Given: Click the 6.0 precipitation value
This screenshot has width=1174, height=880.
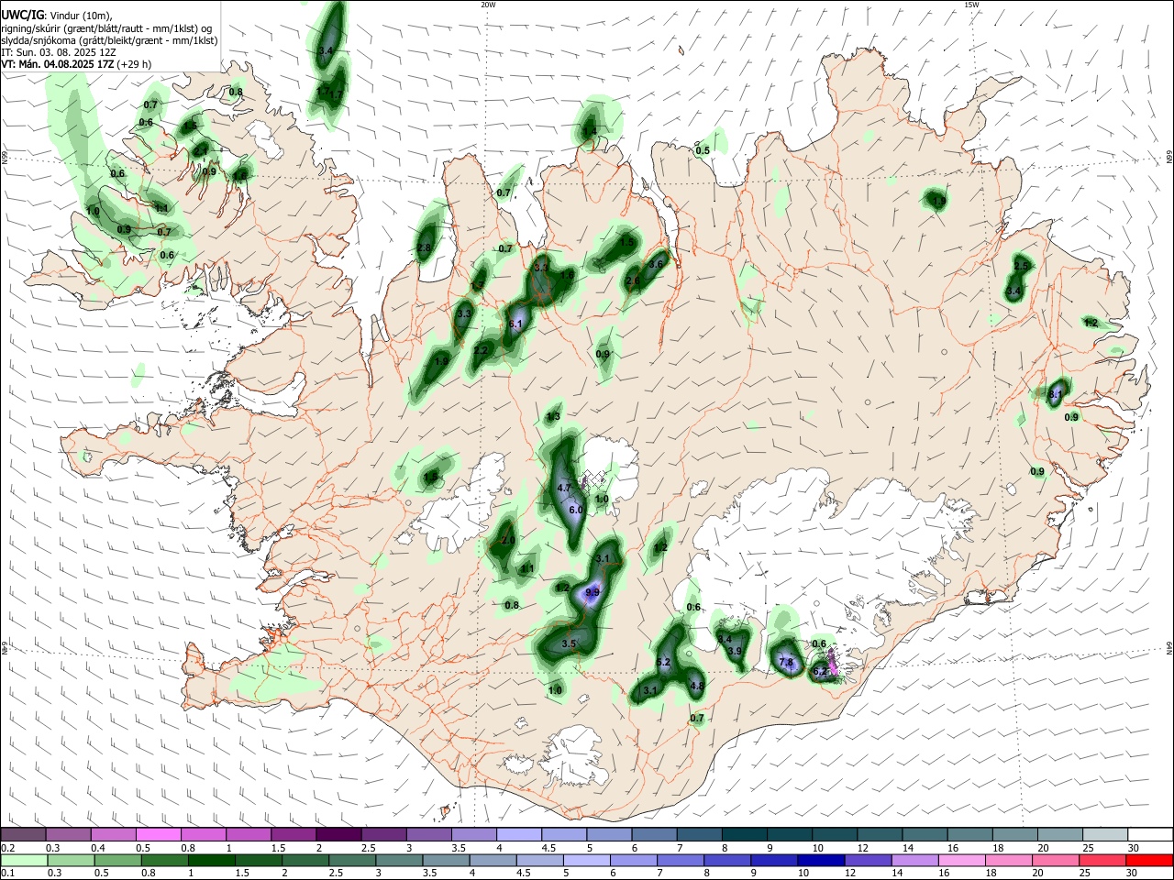Looking at the screenshot, I should tap(576, 510).
